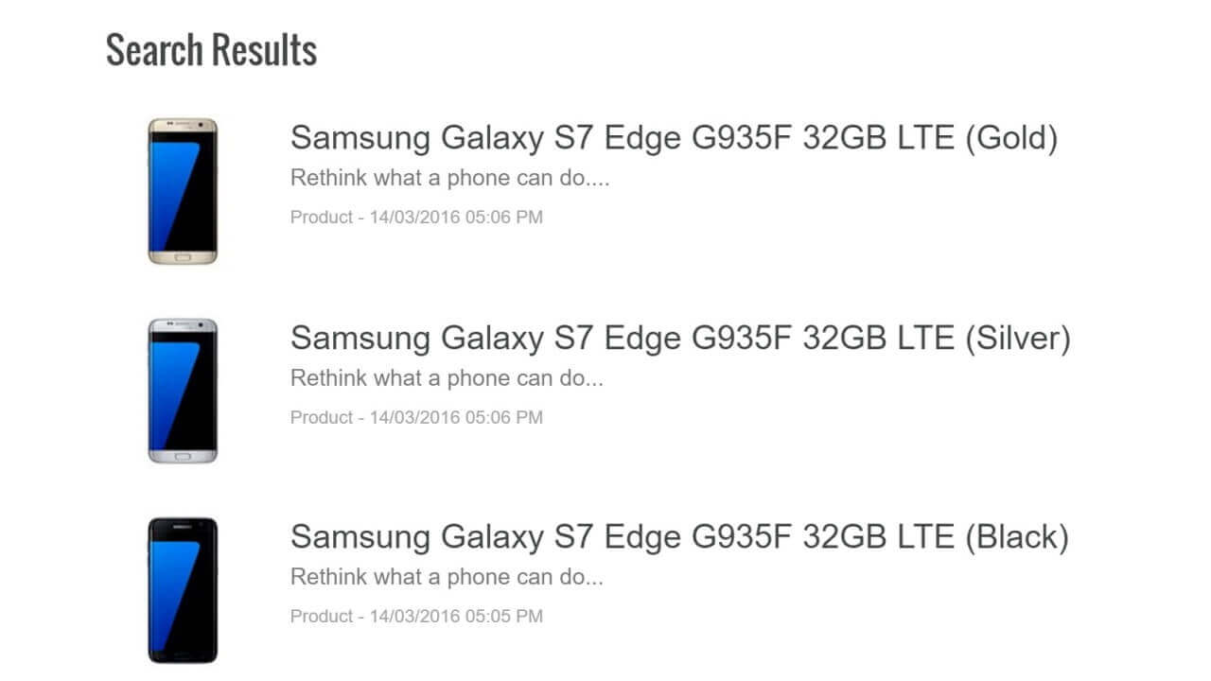This screenshot has height=681, width=1211.
Task: Open the Gold Galaxy S7 Edge listing
Action: coord(675,137)
